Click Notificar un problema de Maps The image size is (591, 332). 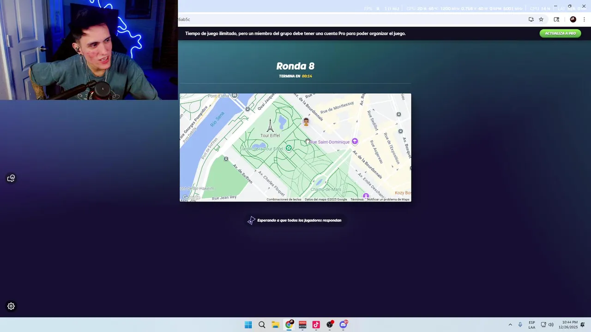pos(388,199)
